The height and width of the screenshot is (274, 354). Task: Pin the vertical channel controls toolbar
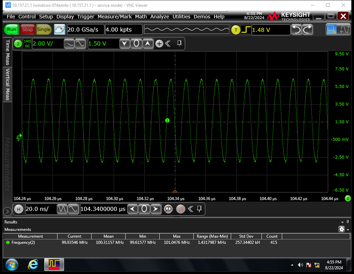click(x=179, y=43)
